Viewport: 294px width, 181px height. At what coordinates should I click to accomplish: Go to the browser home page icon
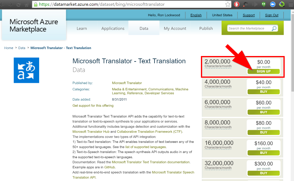point(27,5)
